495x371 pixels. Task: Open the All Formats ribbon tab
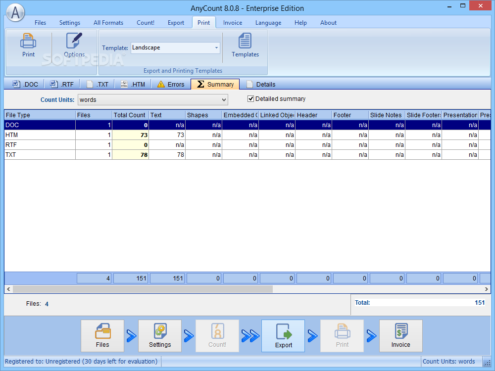point(108,23)
